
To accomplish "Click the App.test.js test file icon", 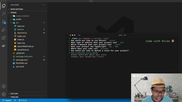I will point(15,33).
